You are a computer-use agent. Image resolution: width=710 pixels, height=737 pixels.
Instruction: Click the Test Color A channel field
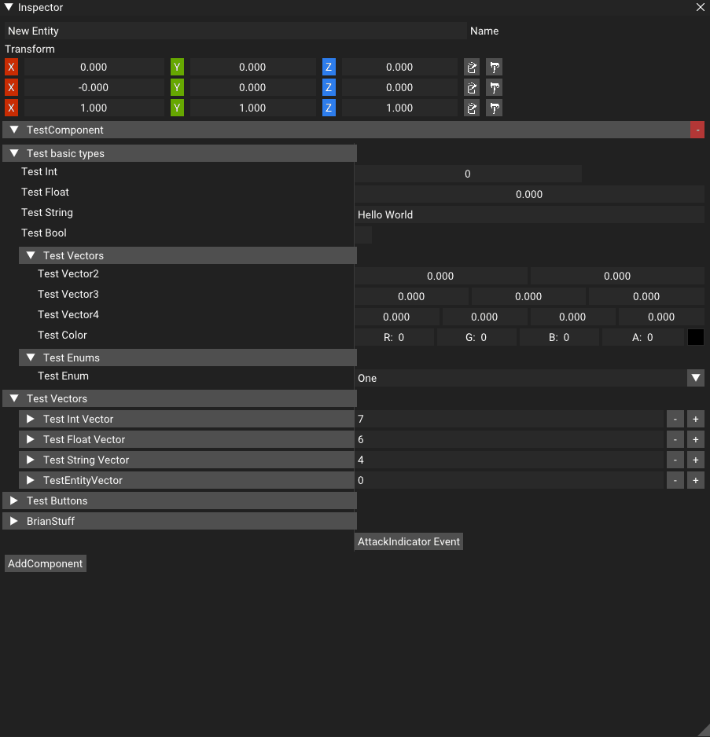tap(642, 337)
